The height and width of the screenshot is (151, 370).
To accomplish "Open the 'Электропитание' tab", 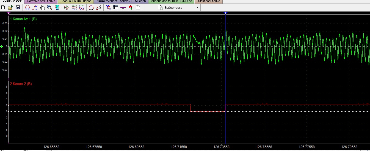I will pos(209,1).
